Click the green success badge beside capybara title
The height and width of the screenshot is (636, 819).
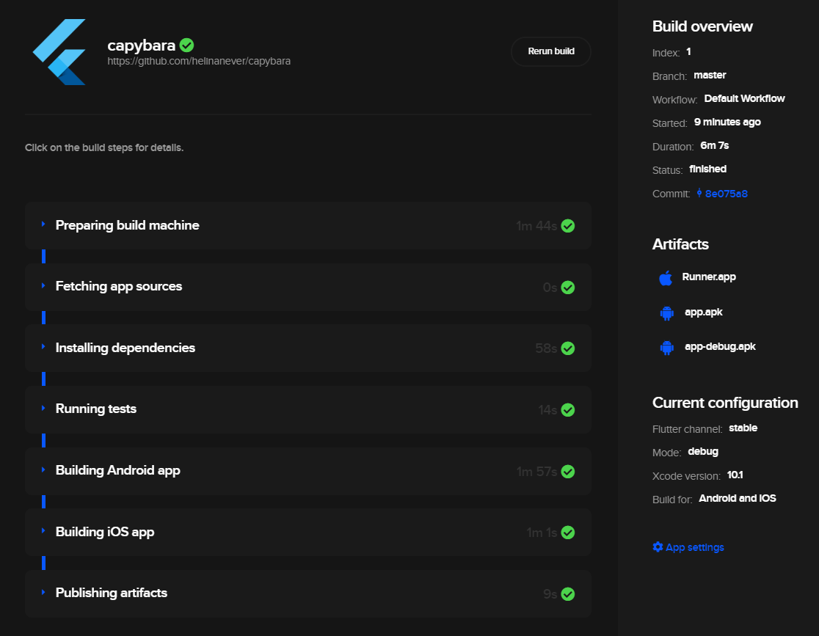pyautogui.click(x=186, y=45)
